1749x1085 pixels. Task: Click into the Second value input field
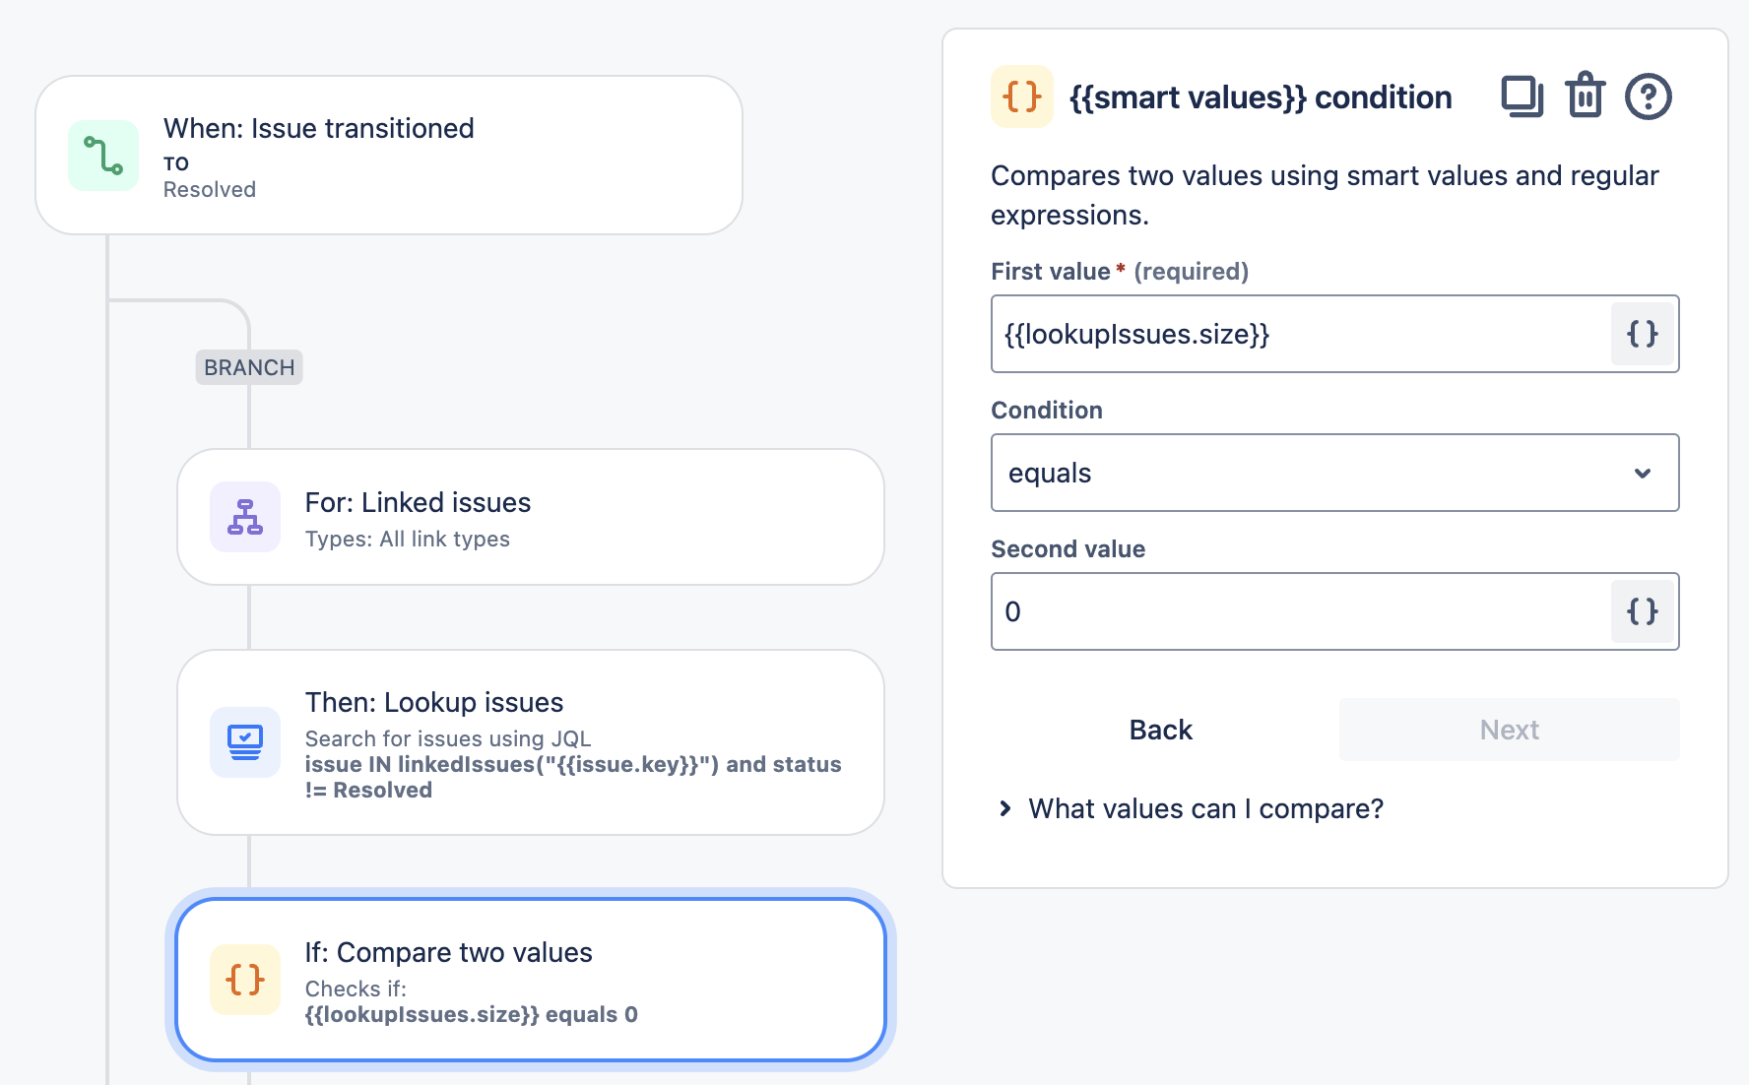pyautogui.click(x=1300, y=611)
